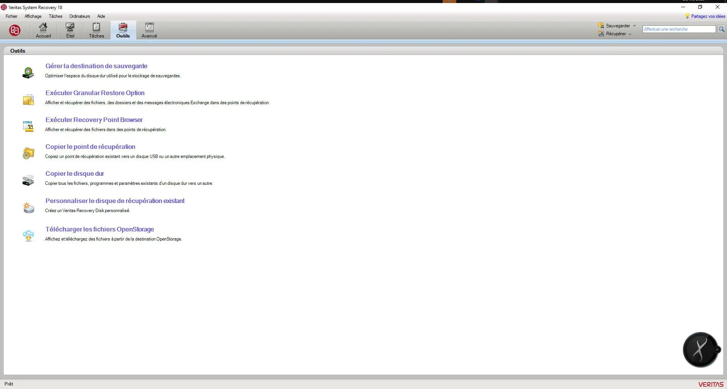Open the Etat status view
727x389 pixels.
pyautogui.click(x=70, y=30)
